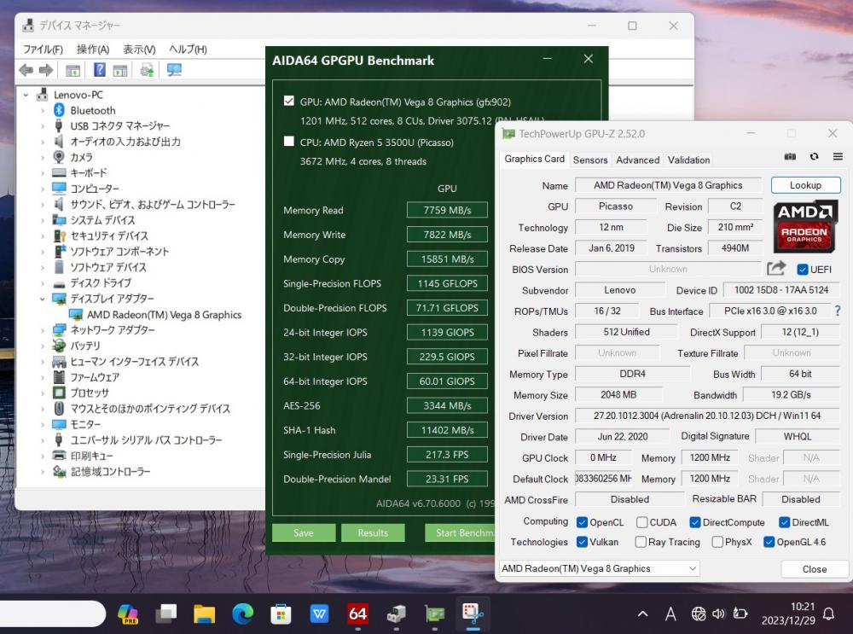Open Microsoft Store from the taskbar
853x634 pixels.
point(281,614)
